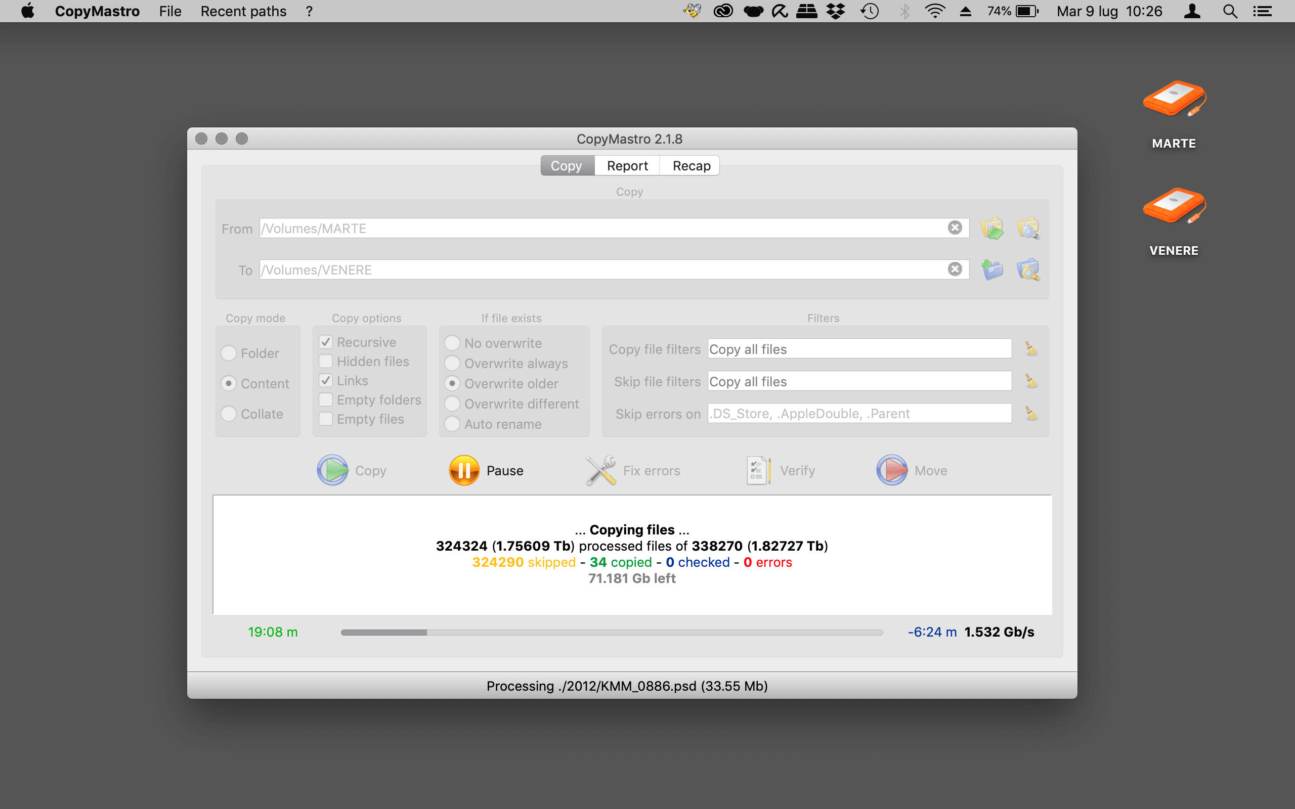The image size is (1295, 809).
Task: Clear the Skip file filters with broom icon
Action: (1030, 381)
